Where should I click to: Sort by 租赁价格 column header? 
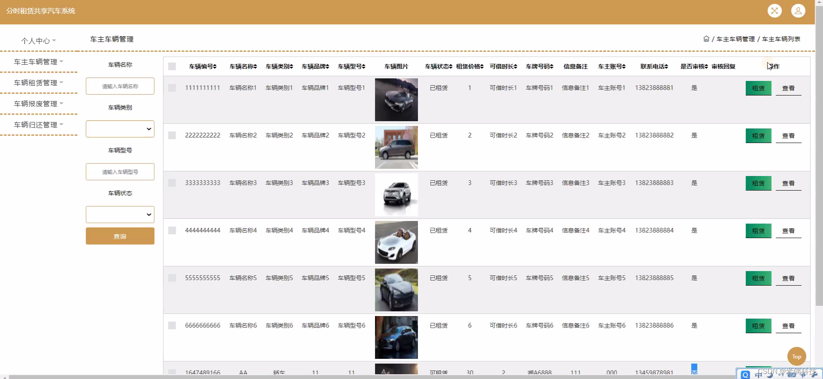[470, 66]
